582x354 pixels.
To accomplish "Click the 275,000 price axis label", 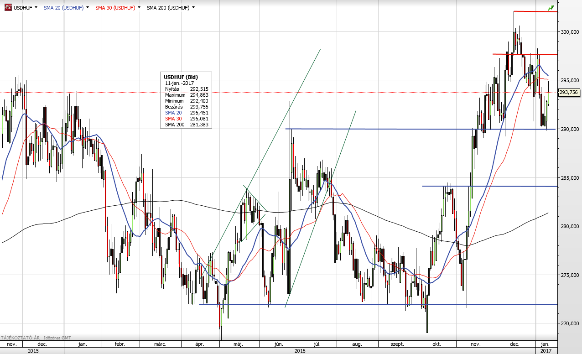I will pos(570,275).
